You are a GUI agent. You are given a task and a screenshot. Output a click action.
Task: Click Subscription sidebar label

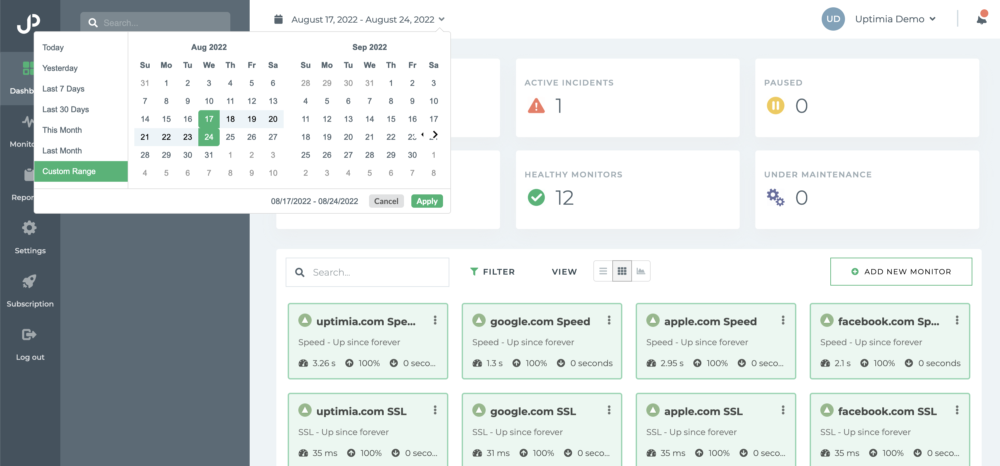tap(30, 304)
